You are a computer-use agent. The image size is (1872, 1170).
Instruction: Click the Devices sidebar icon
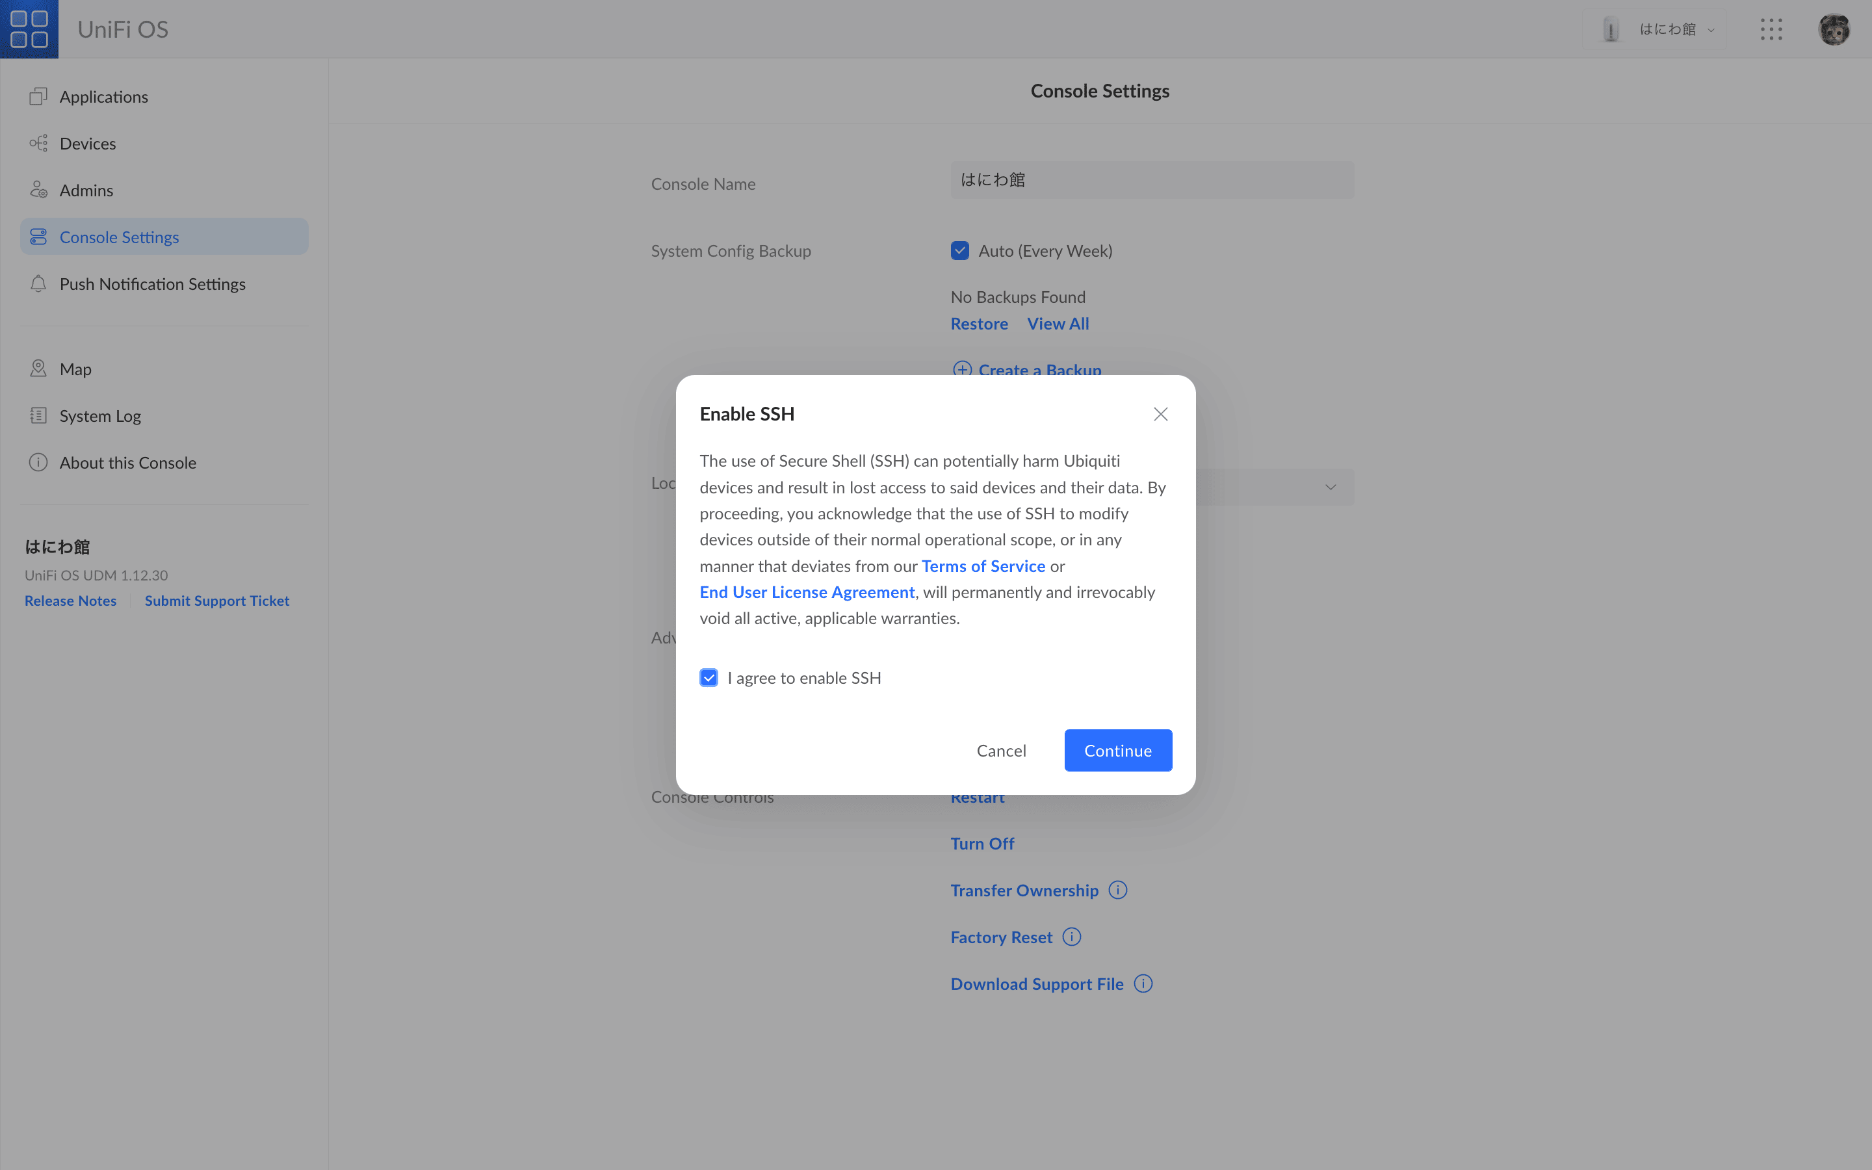click(x=38, y=143)
